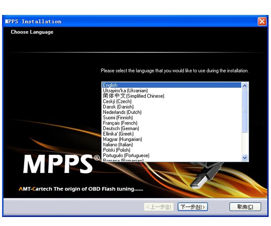271x226 pixels.
Task: Click the 下一步(N) next button
Action: [193, 207]
